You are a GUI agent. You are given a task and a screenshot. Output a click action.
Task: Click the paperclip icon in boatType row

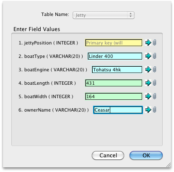[154, 56]
